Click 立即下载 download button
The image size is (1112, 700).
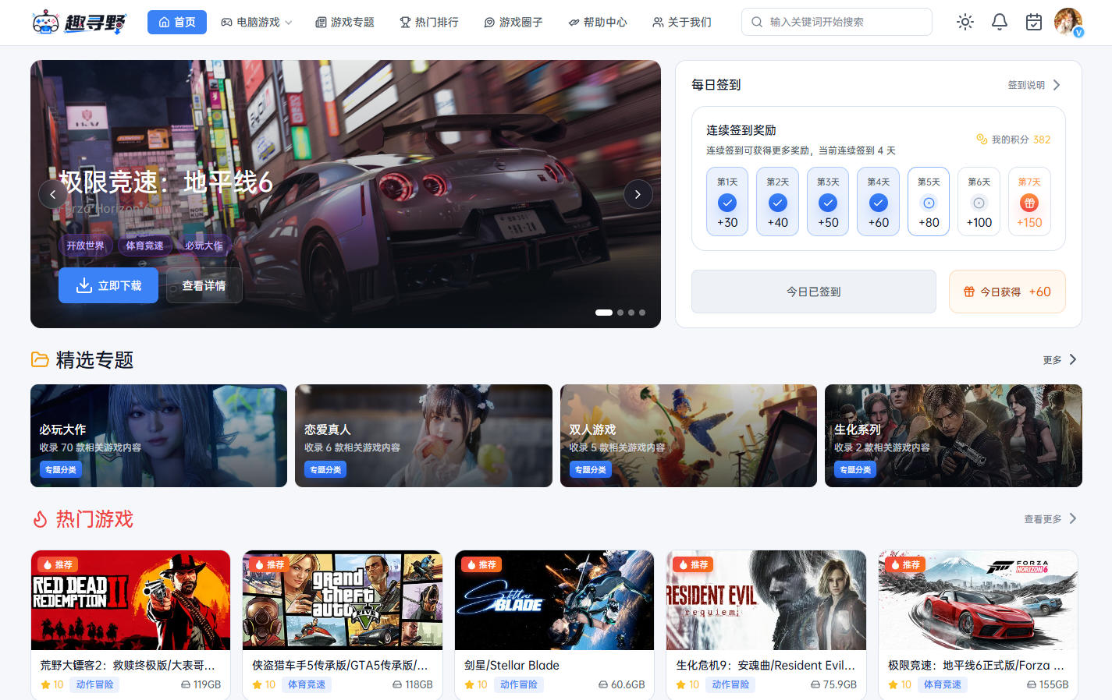(x=108, y=285)
